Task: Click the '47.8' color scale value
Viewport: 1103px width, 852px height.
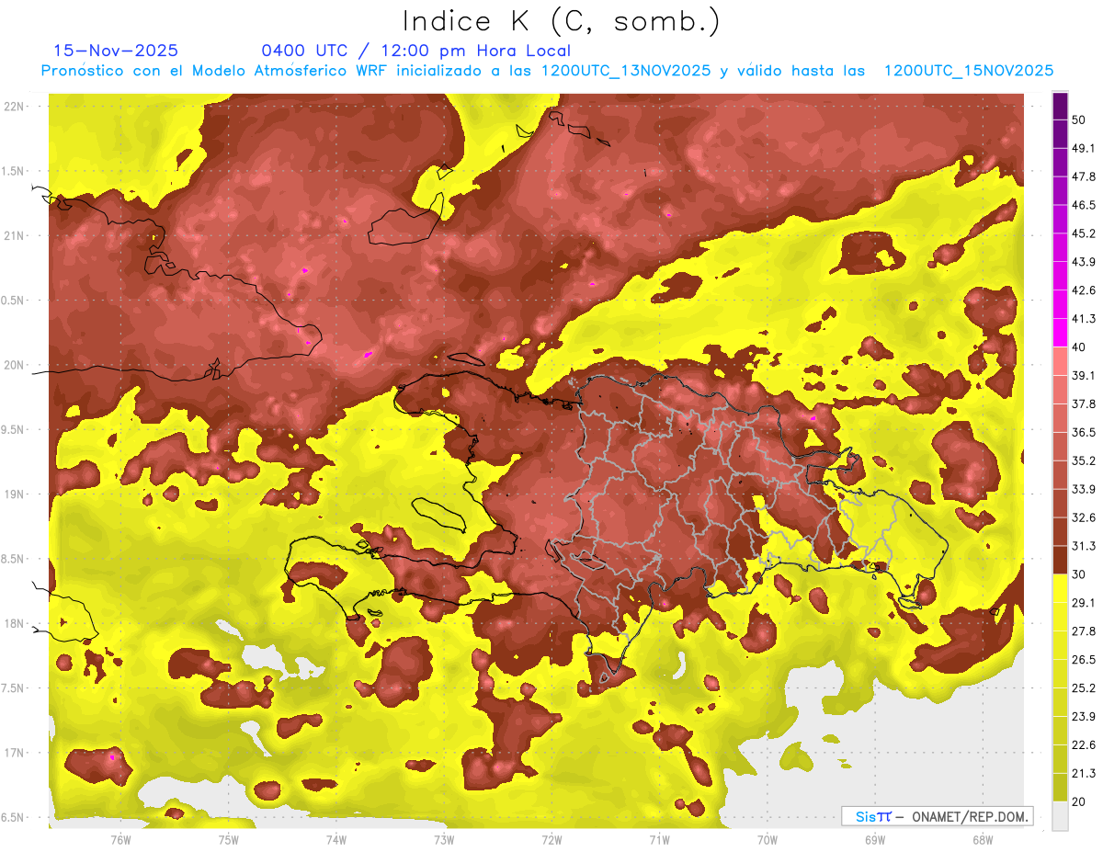Action: [1084, 176]
